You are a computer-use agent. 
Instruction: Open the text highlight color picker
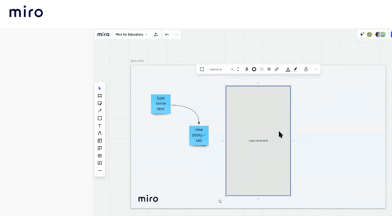[296, 69]
